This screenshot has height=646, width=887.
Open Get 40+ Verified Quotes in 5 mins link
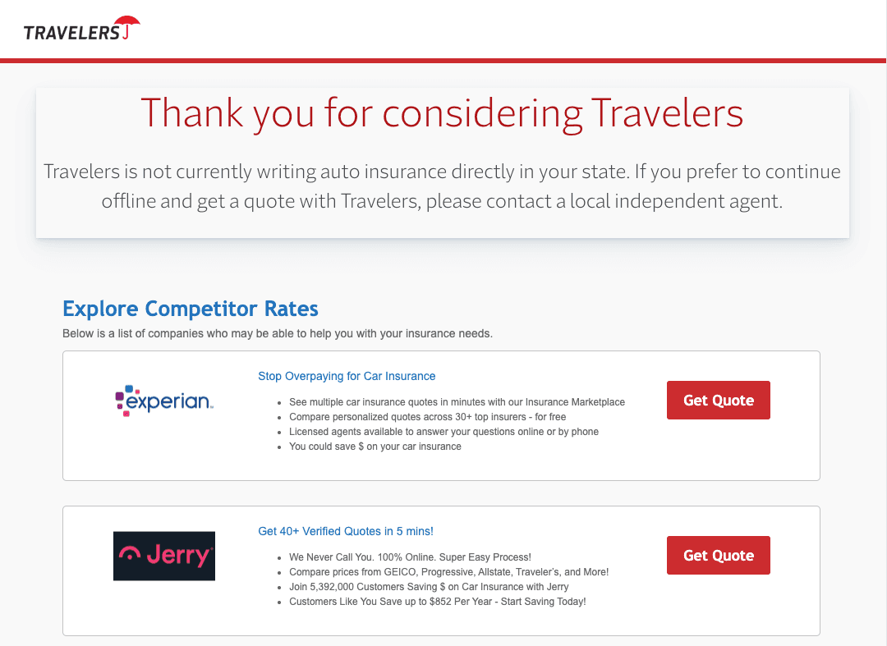point(346,531)
